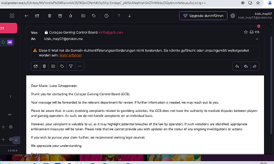
Task: Reply to this email
Action: (237, 66)
